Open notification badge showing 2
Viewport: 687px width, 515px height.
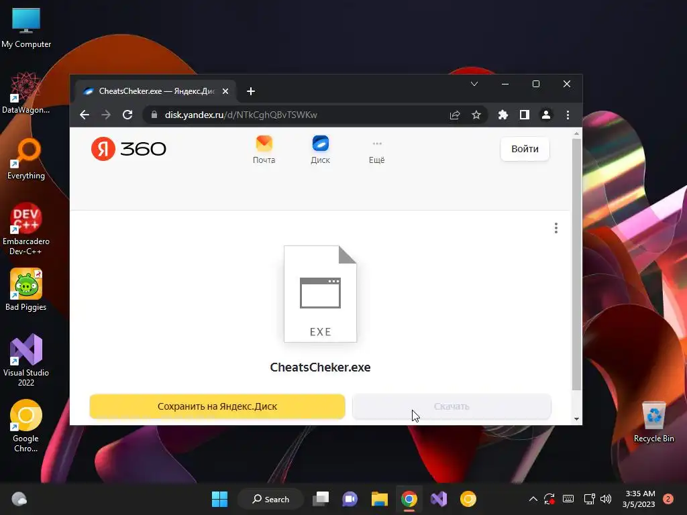tap(668, 499)
